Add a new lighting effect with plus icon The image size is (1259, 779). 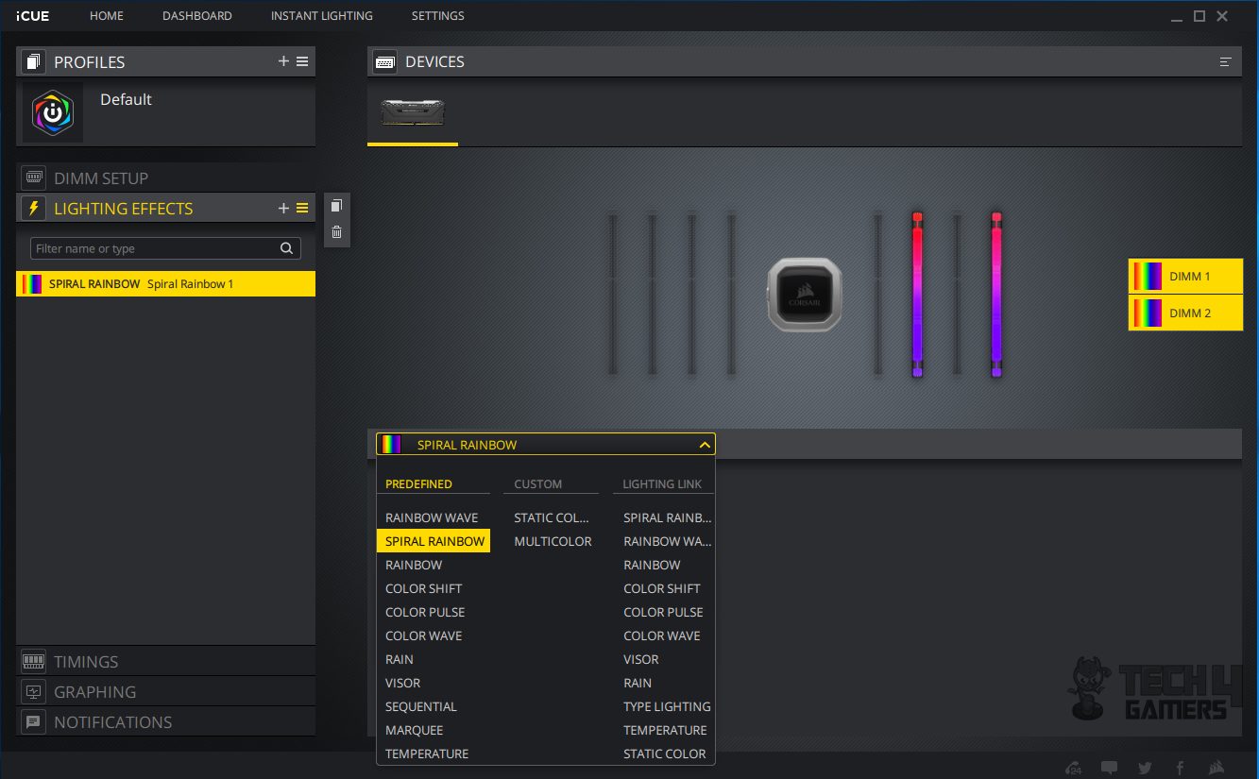283,209
